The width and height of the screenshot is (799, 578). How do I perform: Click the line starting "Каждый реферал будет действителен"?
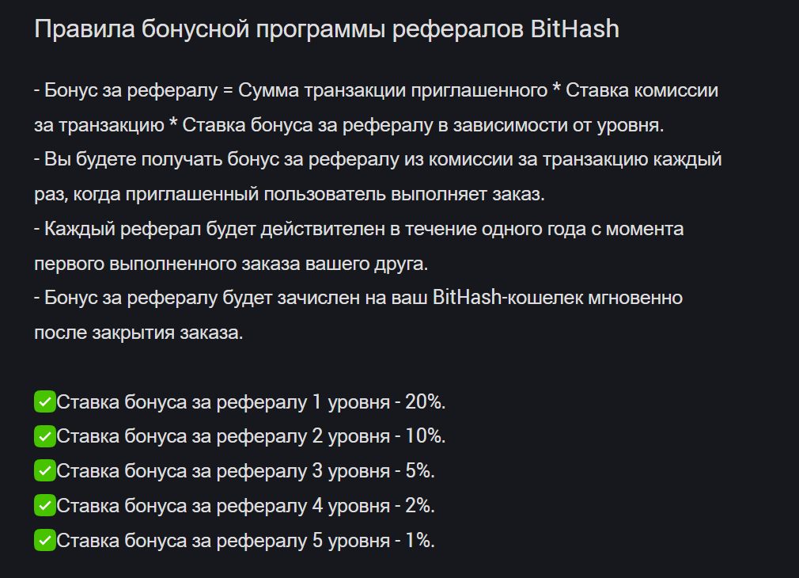point(359,229)
